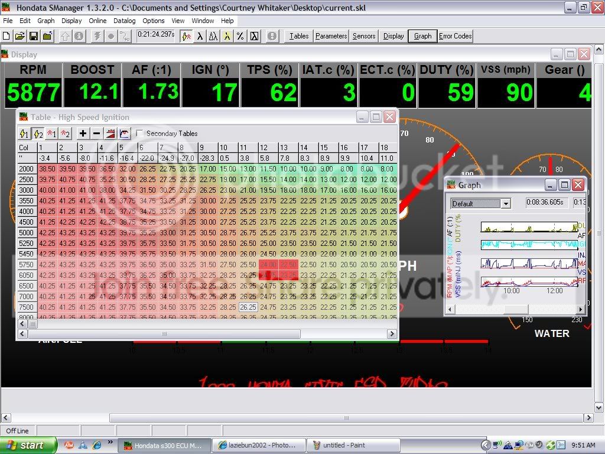The height and width of the screenshot is (454, 605).
Task: Select the high speed fuel table icon
Action: [66, 134]
